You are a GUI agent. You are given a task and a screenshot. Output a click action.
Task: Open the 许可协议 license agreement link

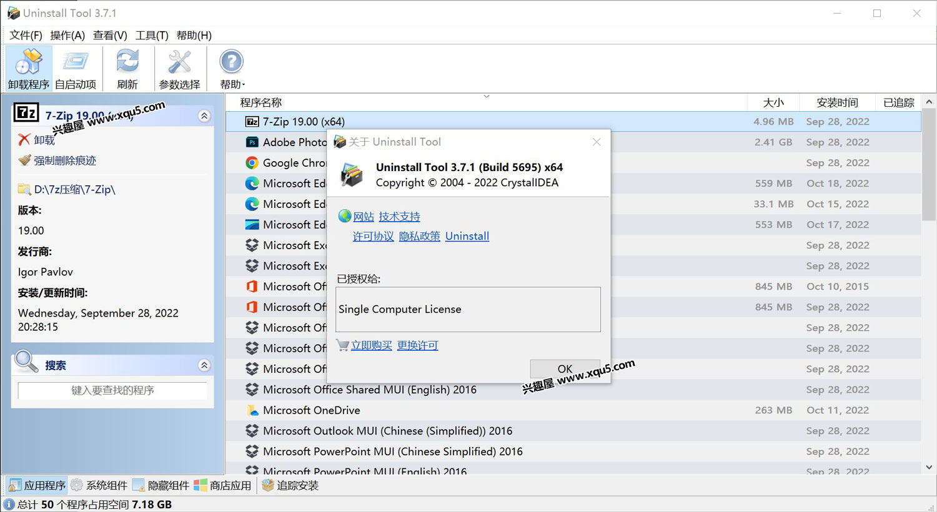point(373,236)
